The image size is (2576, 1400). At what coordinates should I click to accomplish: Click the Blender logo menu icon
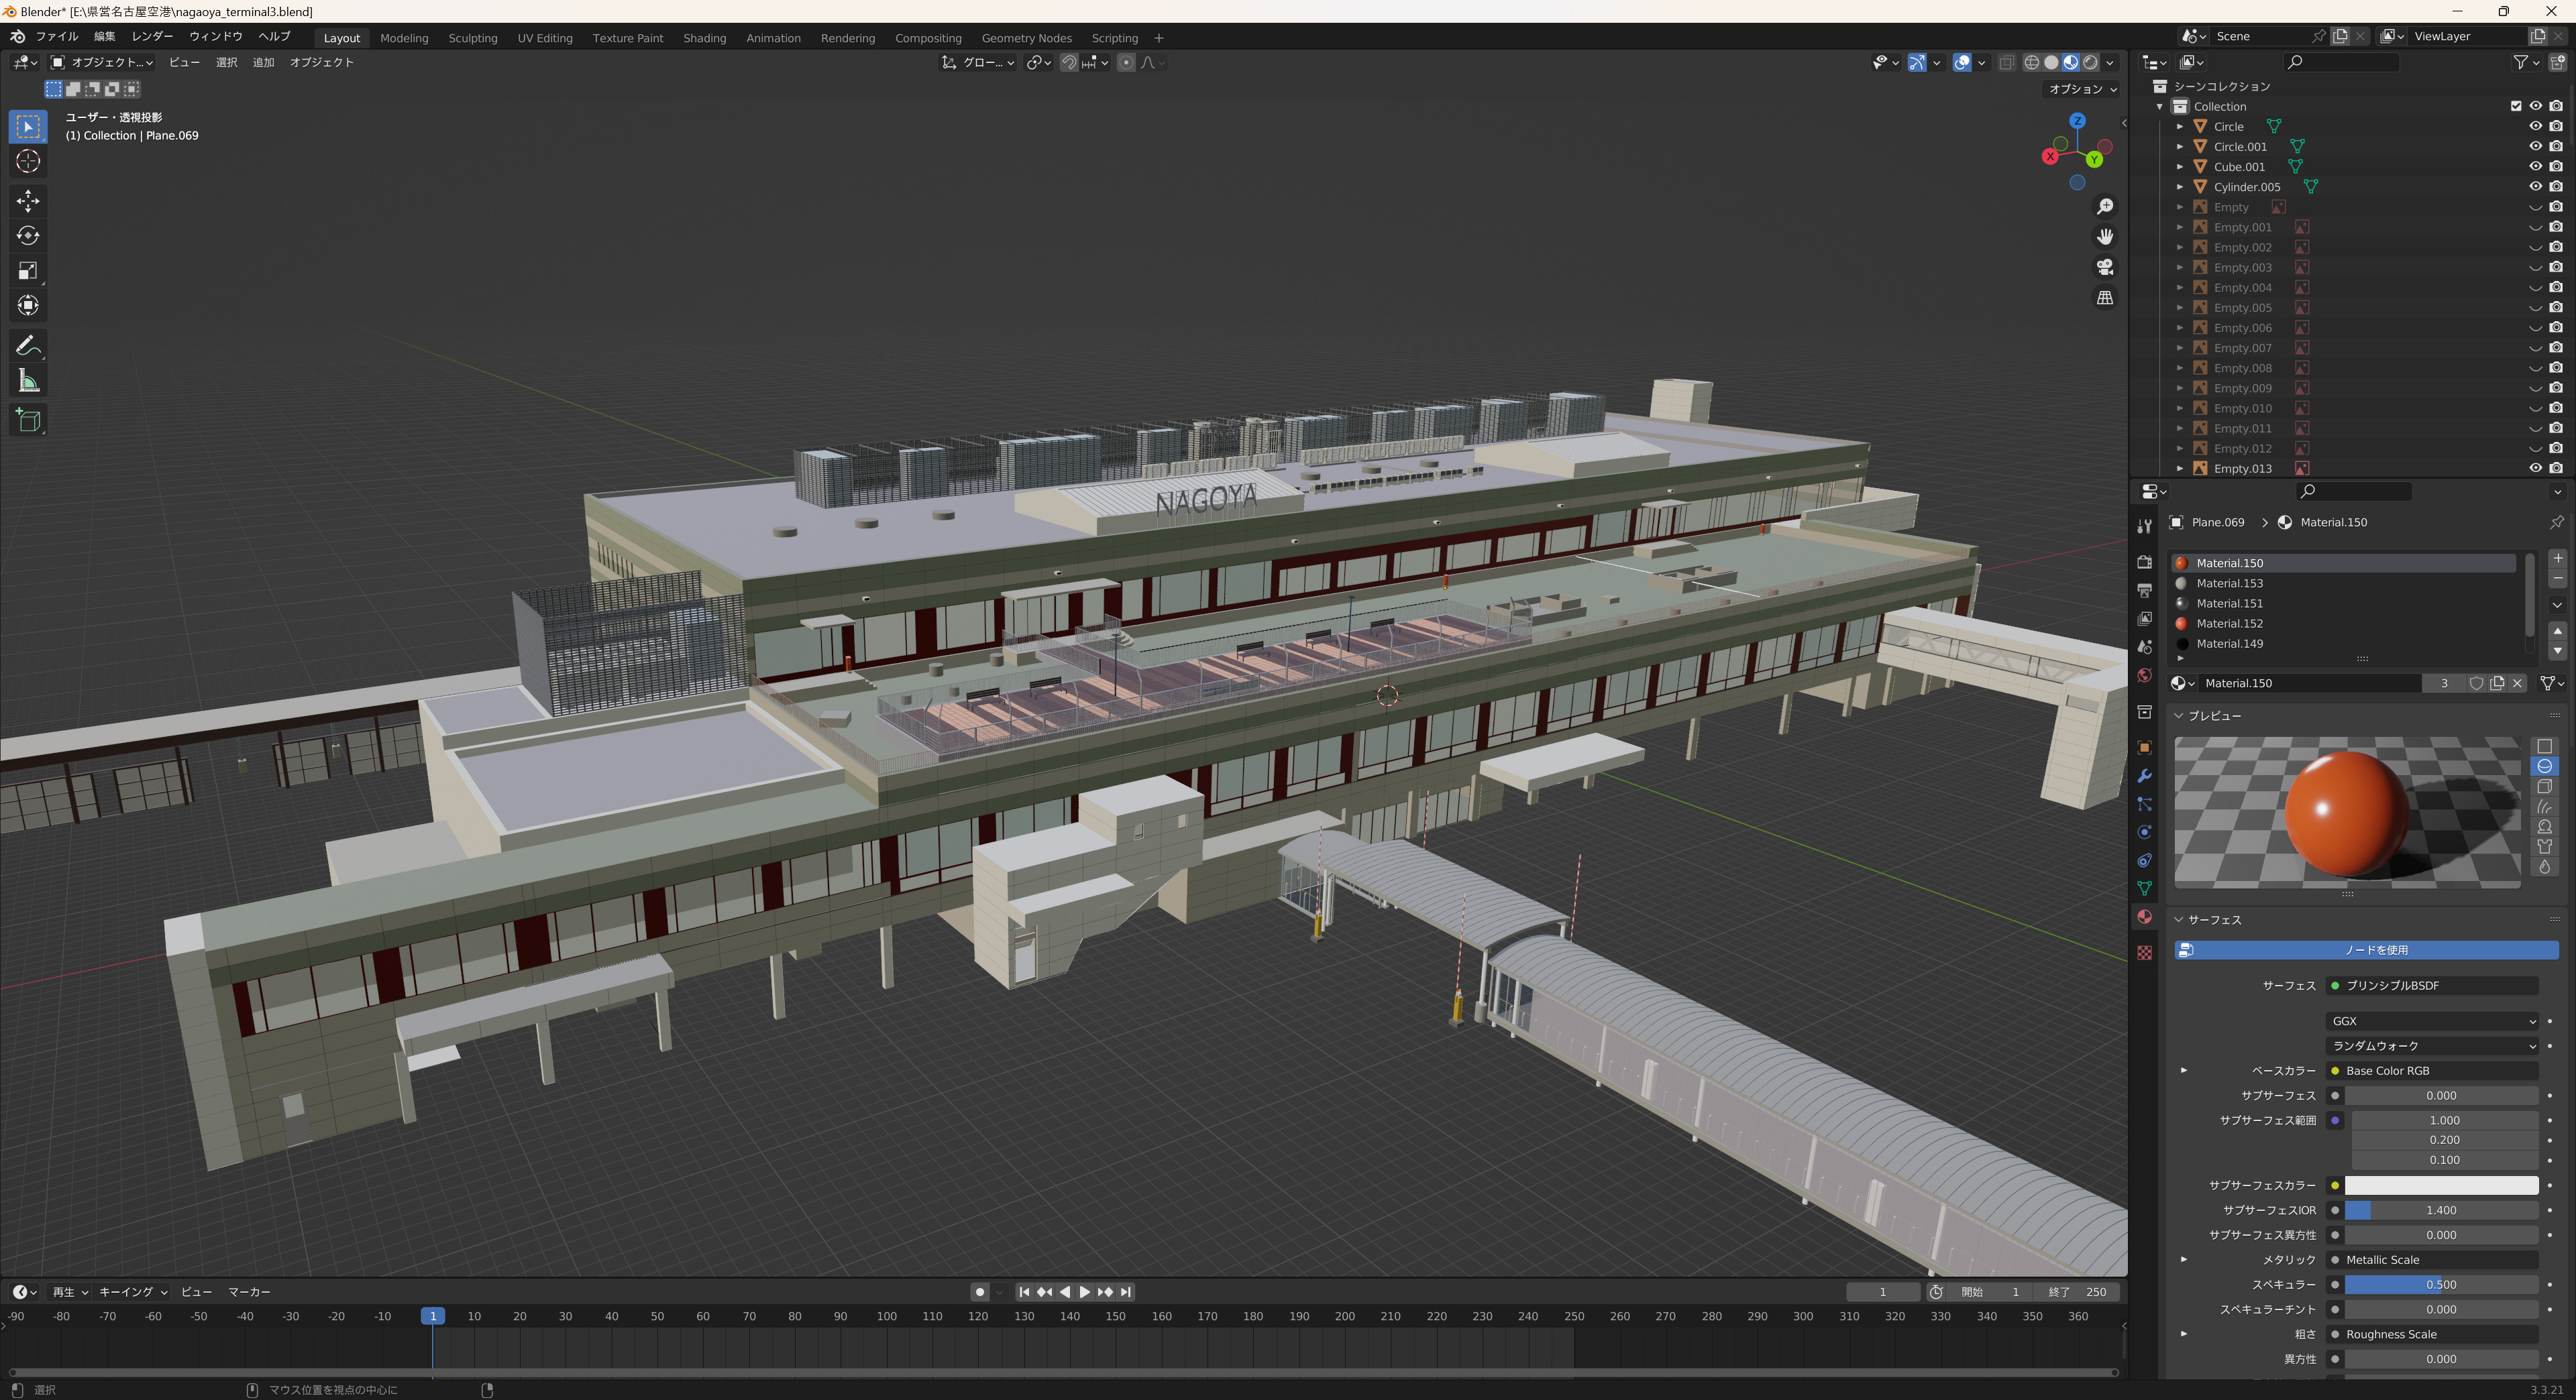(17, 37)
